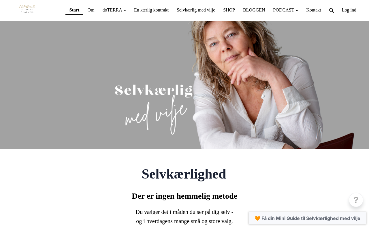Viewport: 369px width, 230px height.
Task: Go to the Start page tab
Action: click(x=74, y=10)
